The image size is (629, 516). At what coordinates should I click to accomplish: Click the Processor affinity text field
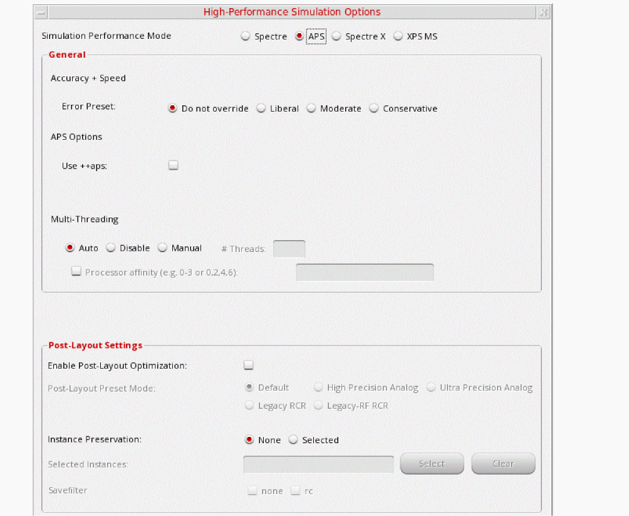[365, 272]
